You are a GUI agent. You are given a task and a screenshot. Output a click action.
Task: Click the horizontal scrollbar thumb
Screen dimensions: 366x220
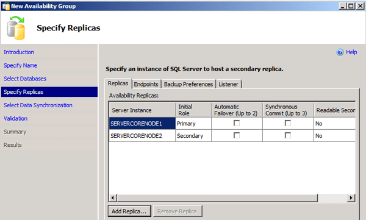217,198
